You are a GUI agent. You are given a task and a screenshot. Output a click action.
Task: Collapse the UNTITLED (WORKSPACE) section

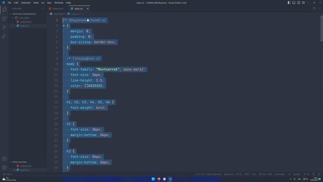click(24, 14)
